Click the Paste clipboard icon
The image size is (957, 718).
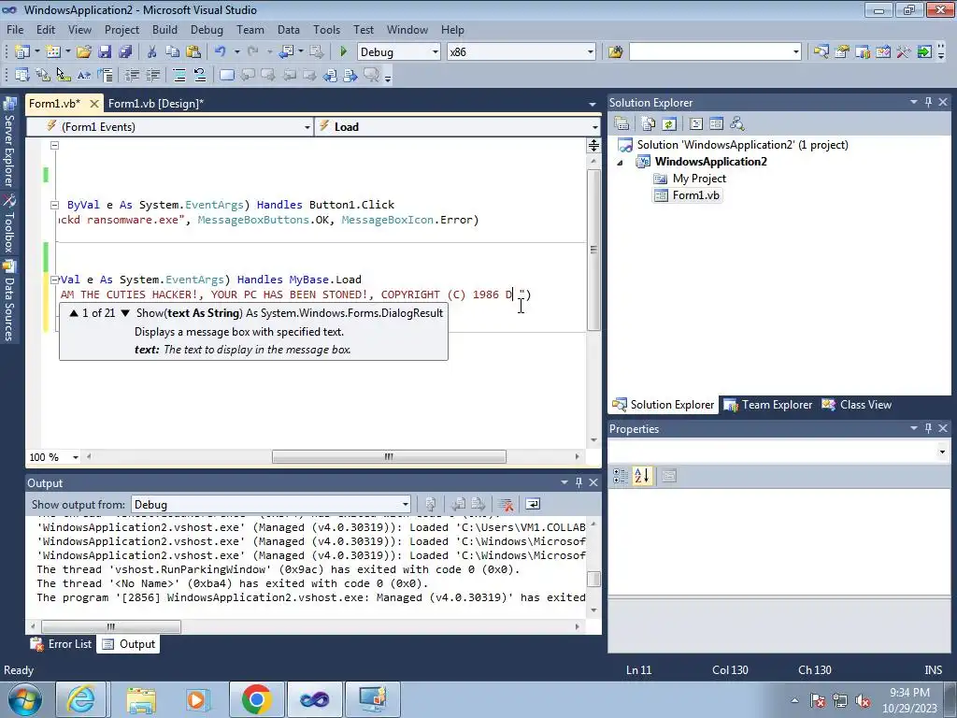[x=193, y=52]
